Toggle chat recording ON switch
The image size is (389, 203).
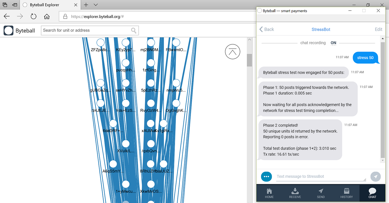click(333, 43)
